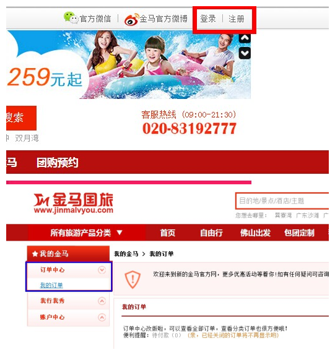
Task: Open the 我的订单 sidebar link
Action: (51, 285)
